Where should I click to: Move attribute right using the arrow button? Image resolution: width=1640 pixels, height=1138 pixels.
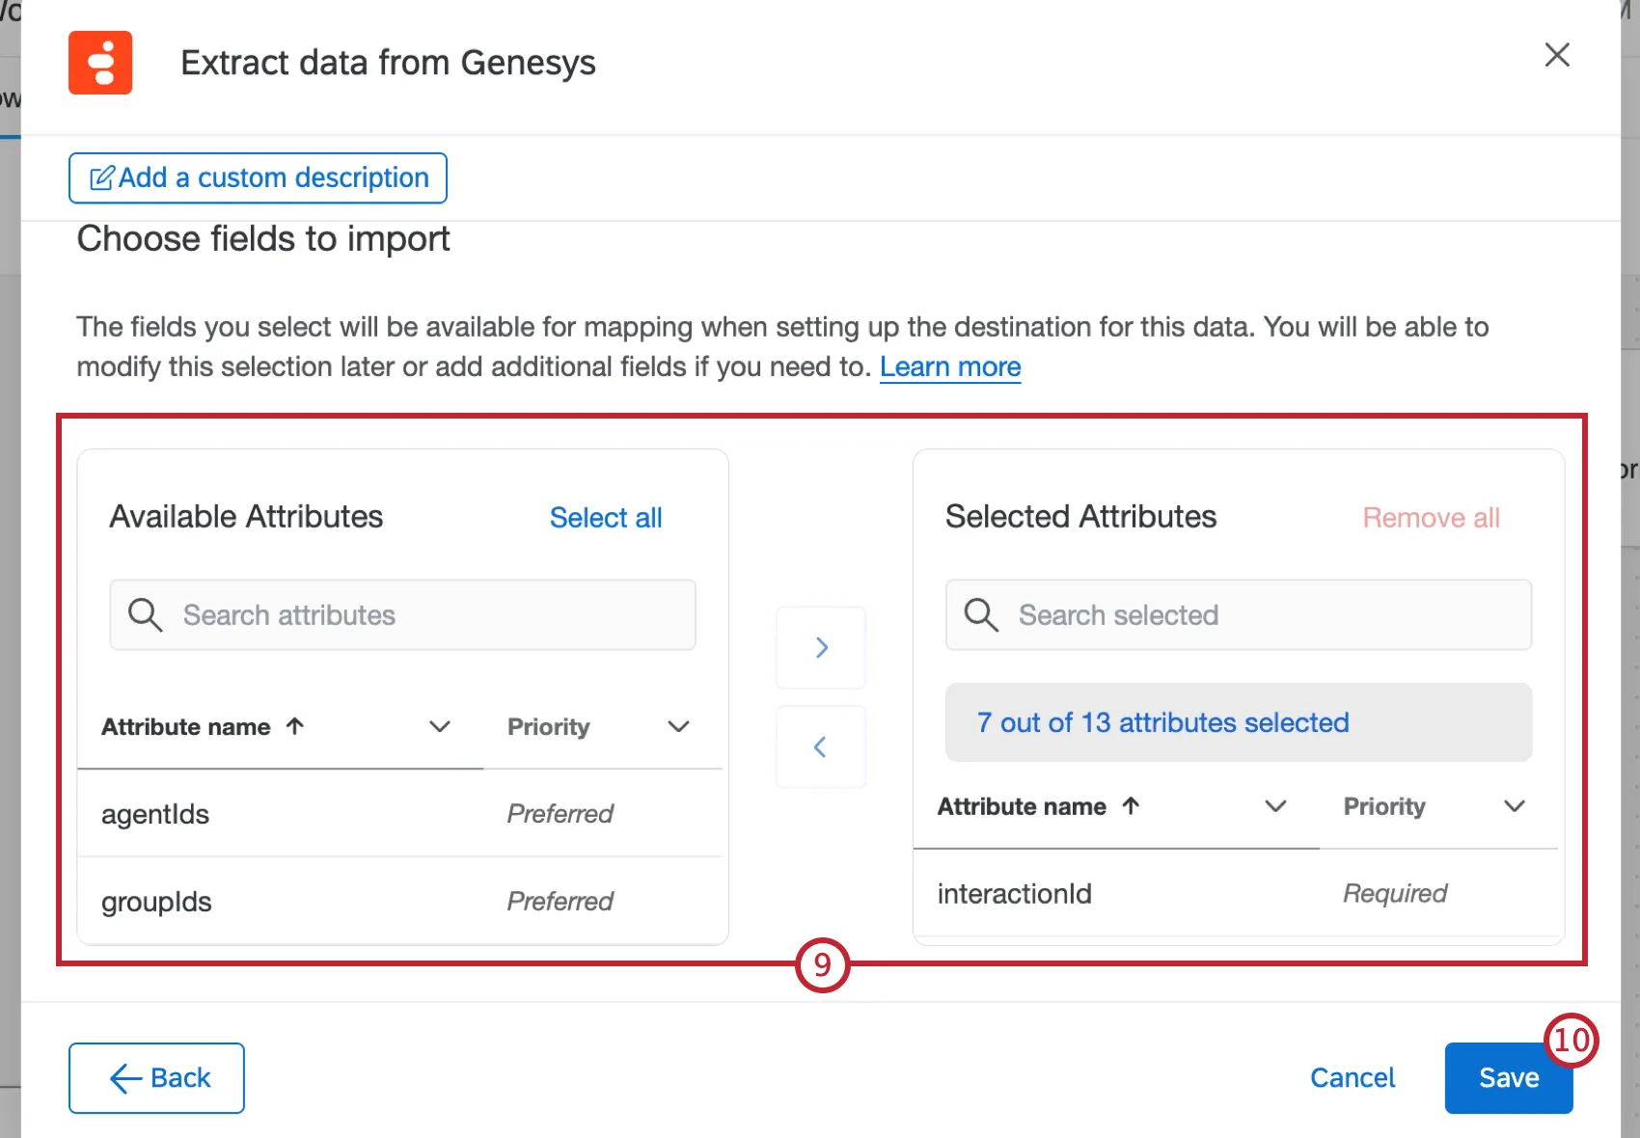click(820, 647)
